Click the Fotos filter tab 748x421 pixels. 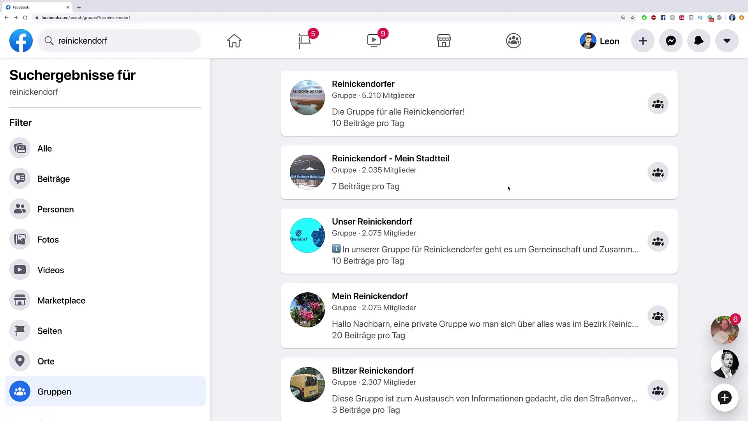tap(48, 240)
